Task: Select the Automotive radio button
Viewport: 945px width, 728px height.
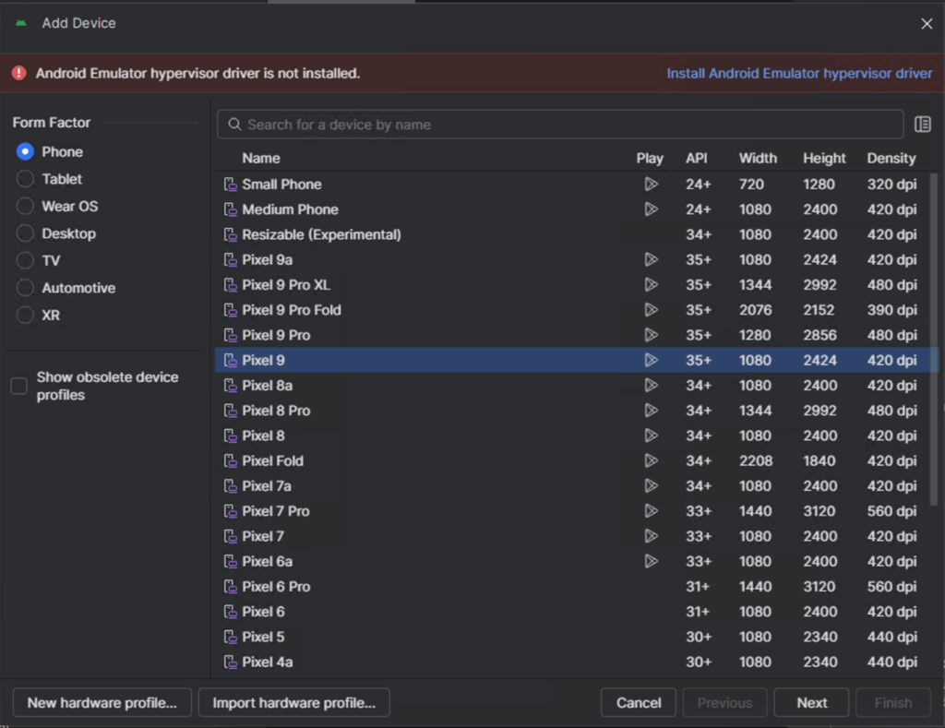Action: pos(25,288)
